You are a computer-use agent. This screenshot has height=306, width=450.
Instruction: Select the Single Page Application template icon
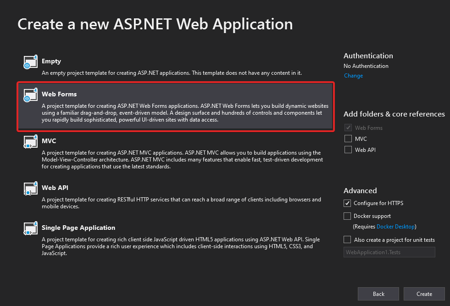pyautogui.click(x=30, y=228)
